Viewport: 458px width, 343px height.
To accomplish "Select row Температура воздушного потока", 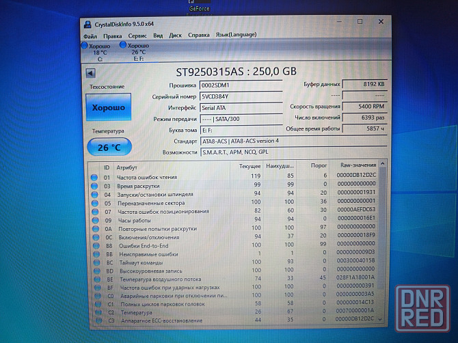I will click(x=234, y=278).
